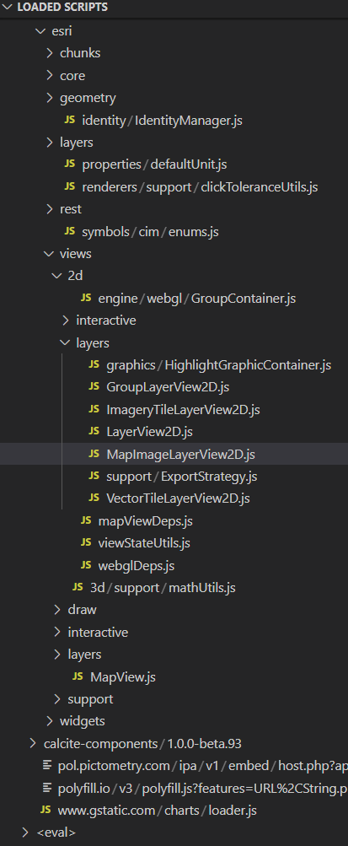Open viewStateUtils.js file
348x846 pixels.
144,543
